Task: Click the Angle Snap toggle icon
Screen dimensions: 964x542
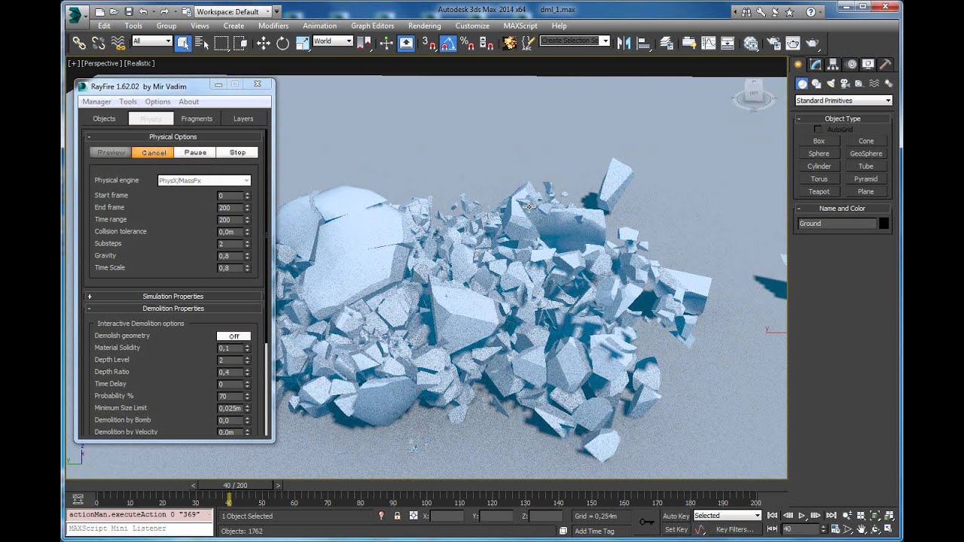Action: [448, 43]
